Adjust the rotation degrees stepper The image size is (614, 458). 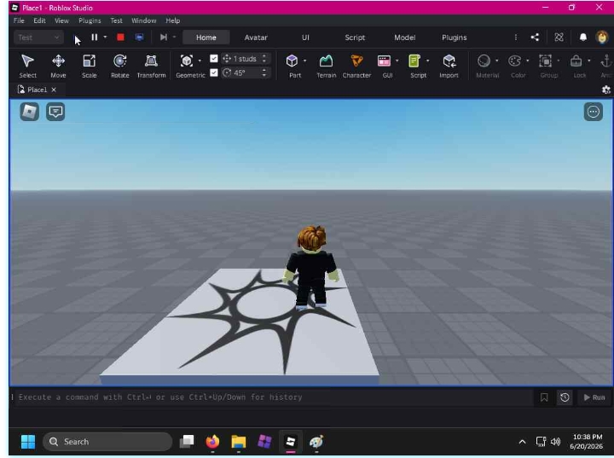click(264, 72)
